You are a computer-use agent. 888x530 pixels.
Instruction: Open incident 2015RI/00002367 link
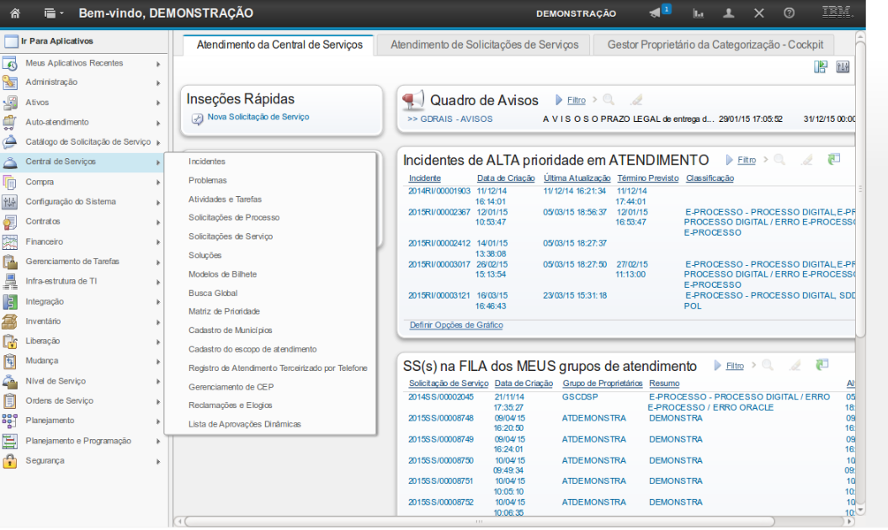(439, 212)
